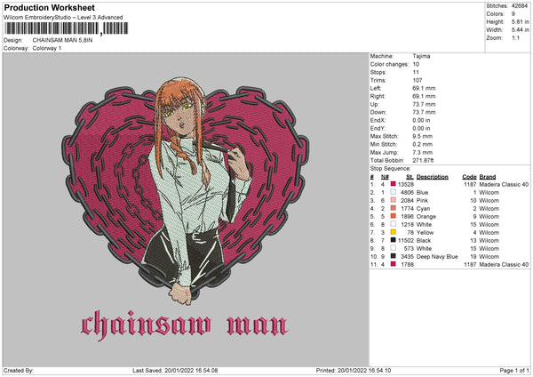Click the crimson swatch for stitch count 13528
Image resolution: width=533 pixels, height=377 pixels.
393,184
